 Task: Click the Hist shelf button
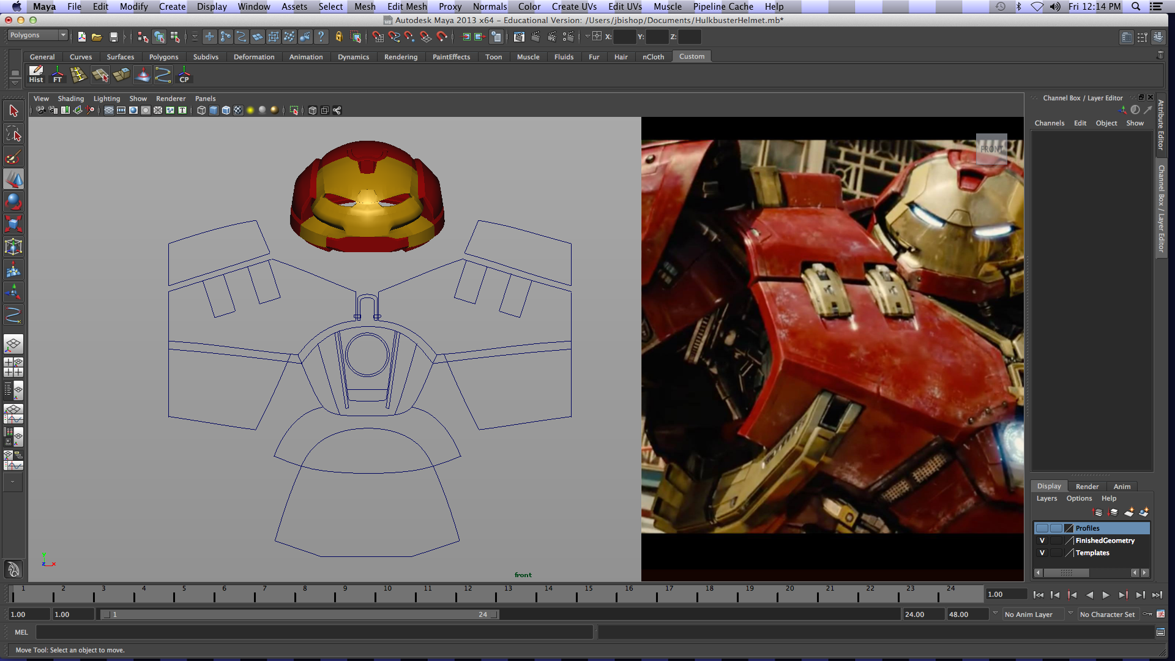[x=36, y=75]
